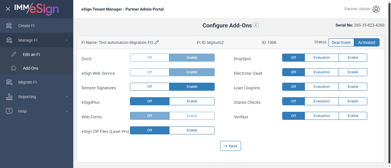Click the puzzle-piece Add-Ons icon

(14, 68)
